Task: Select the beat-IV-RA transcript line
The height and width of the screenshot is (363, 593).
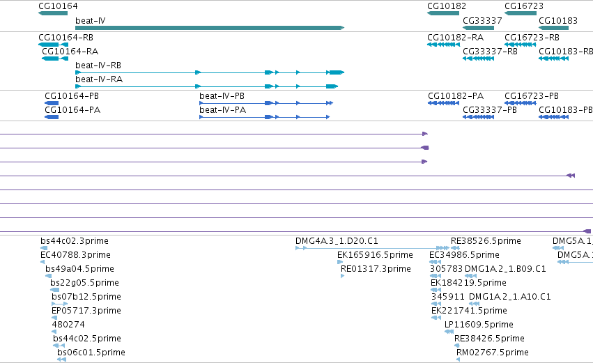Action: coord(206,86)
